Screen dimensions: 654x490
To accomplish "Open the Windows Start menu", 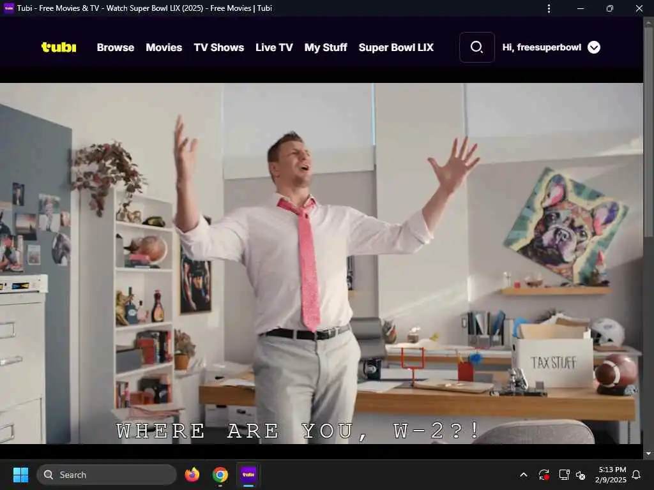I will pyautogui.click(x=20, y=475).
